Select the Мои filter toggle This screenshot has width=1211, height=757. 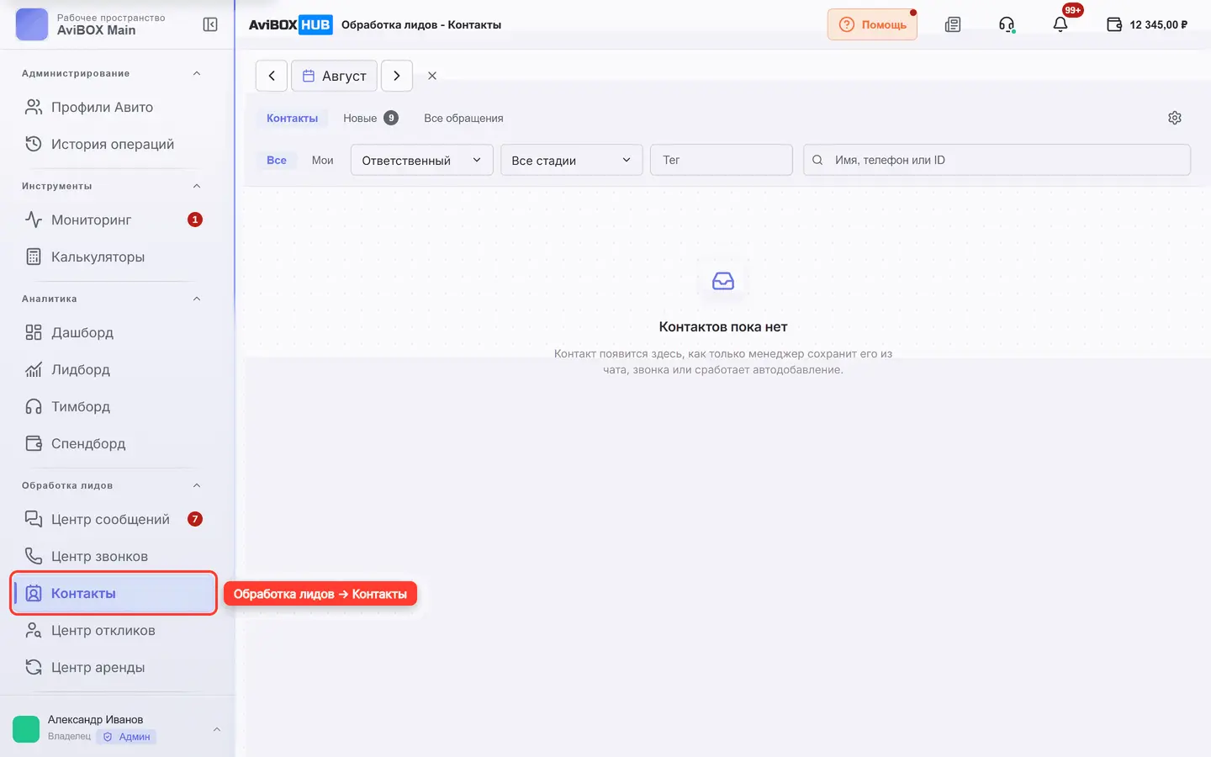(x=323, y=160)
